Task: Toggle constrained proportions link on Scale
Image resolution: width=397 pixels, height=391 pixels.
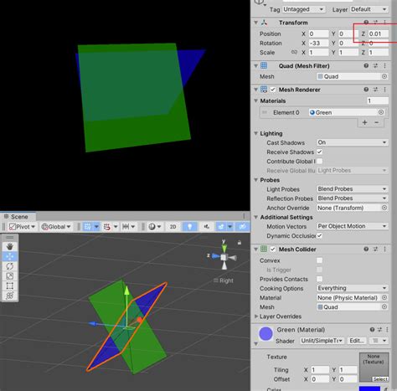Action: point(294,52)
